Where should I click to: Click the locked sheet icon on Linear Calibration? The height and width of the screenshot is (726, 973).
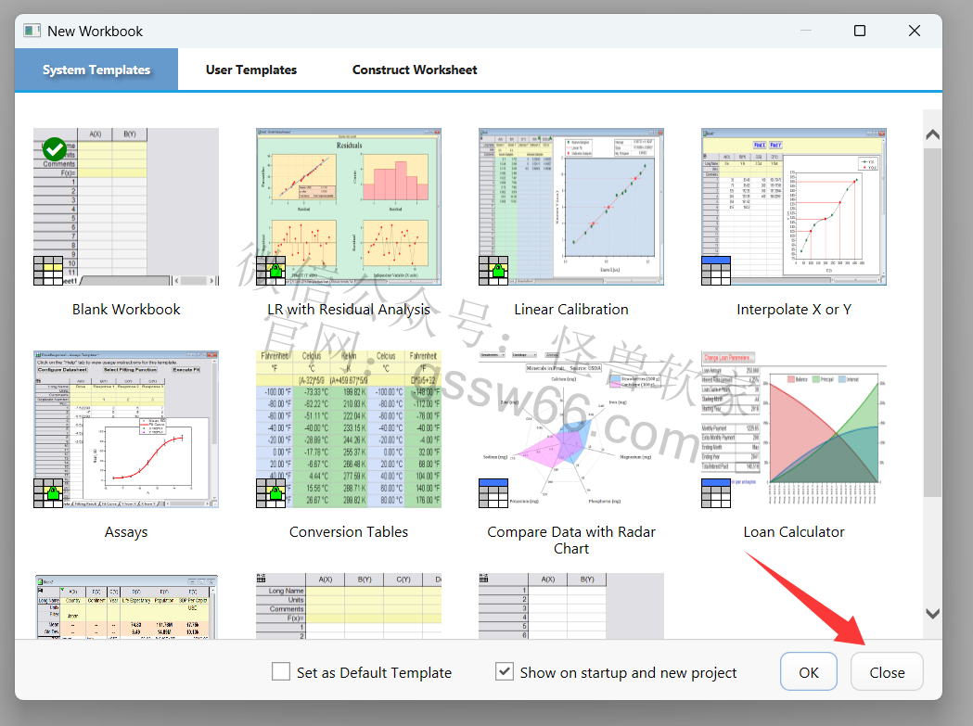[493, 271]
